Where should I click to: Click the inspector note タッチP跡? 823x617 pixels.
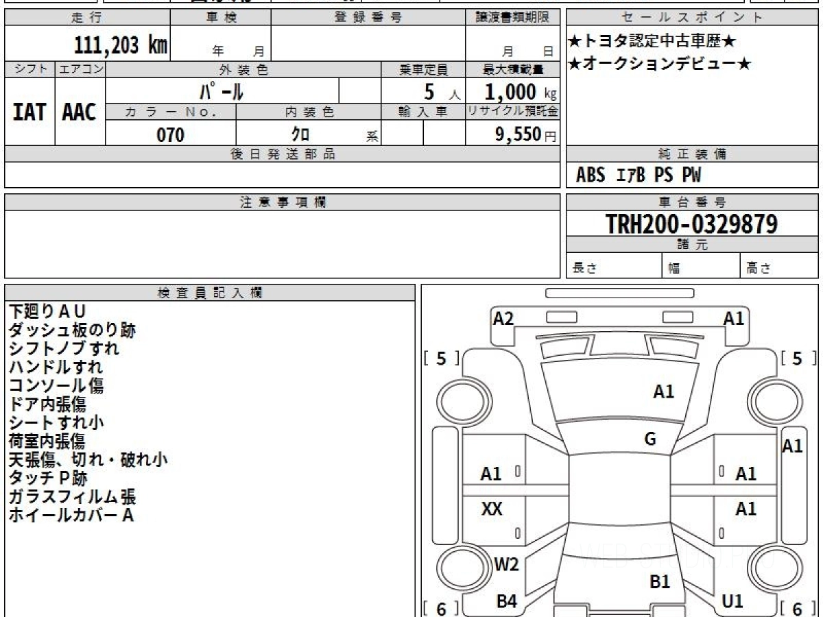pos(47,478)
